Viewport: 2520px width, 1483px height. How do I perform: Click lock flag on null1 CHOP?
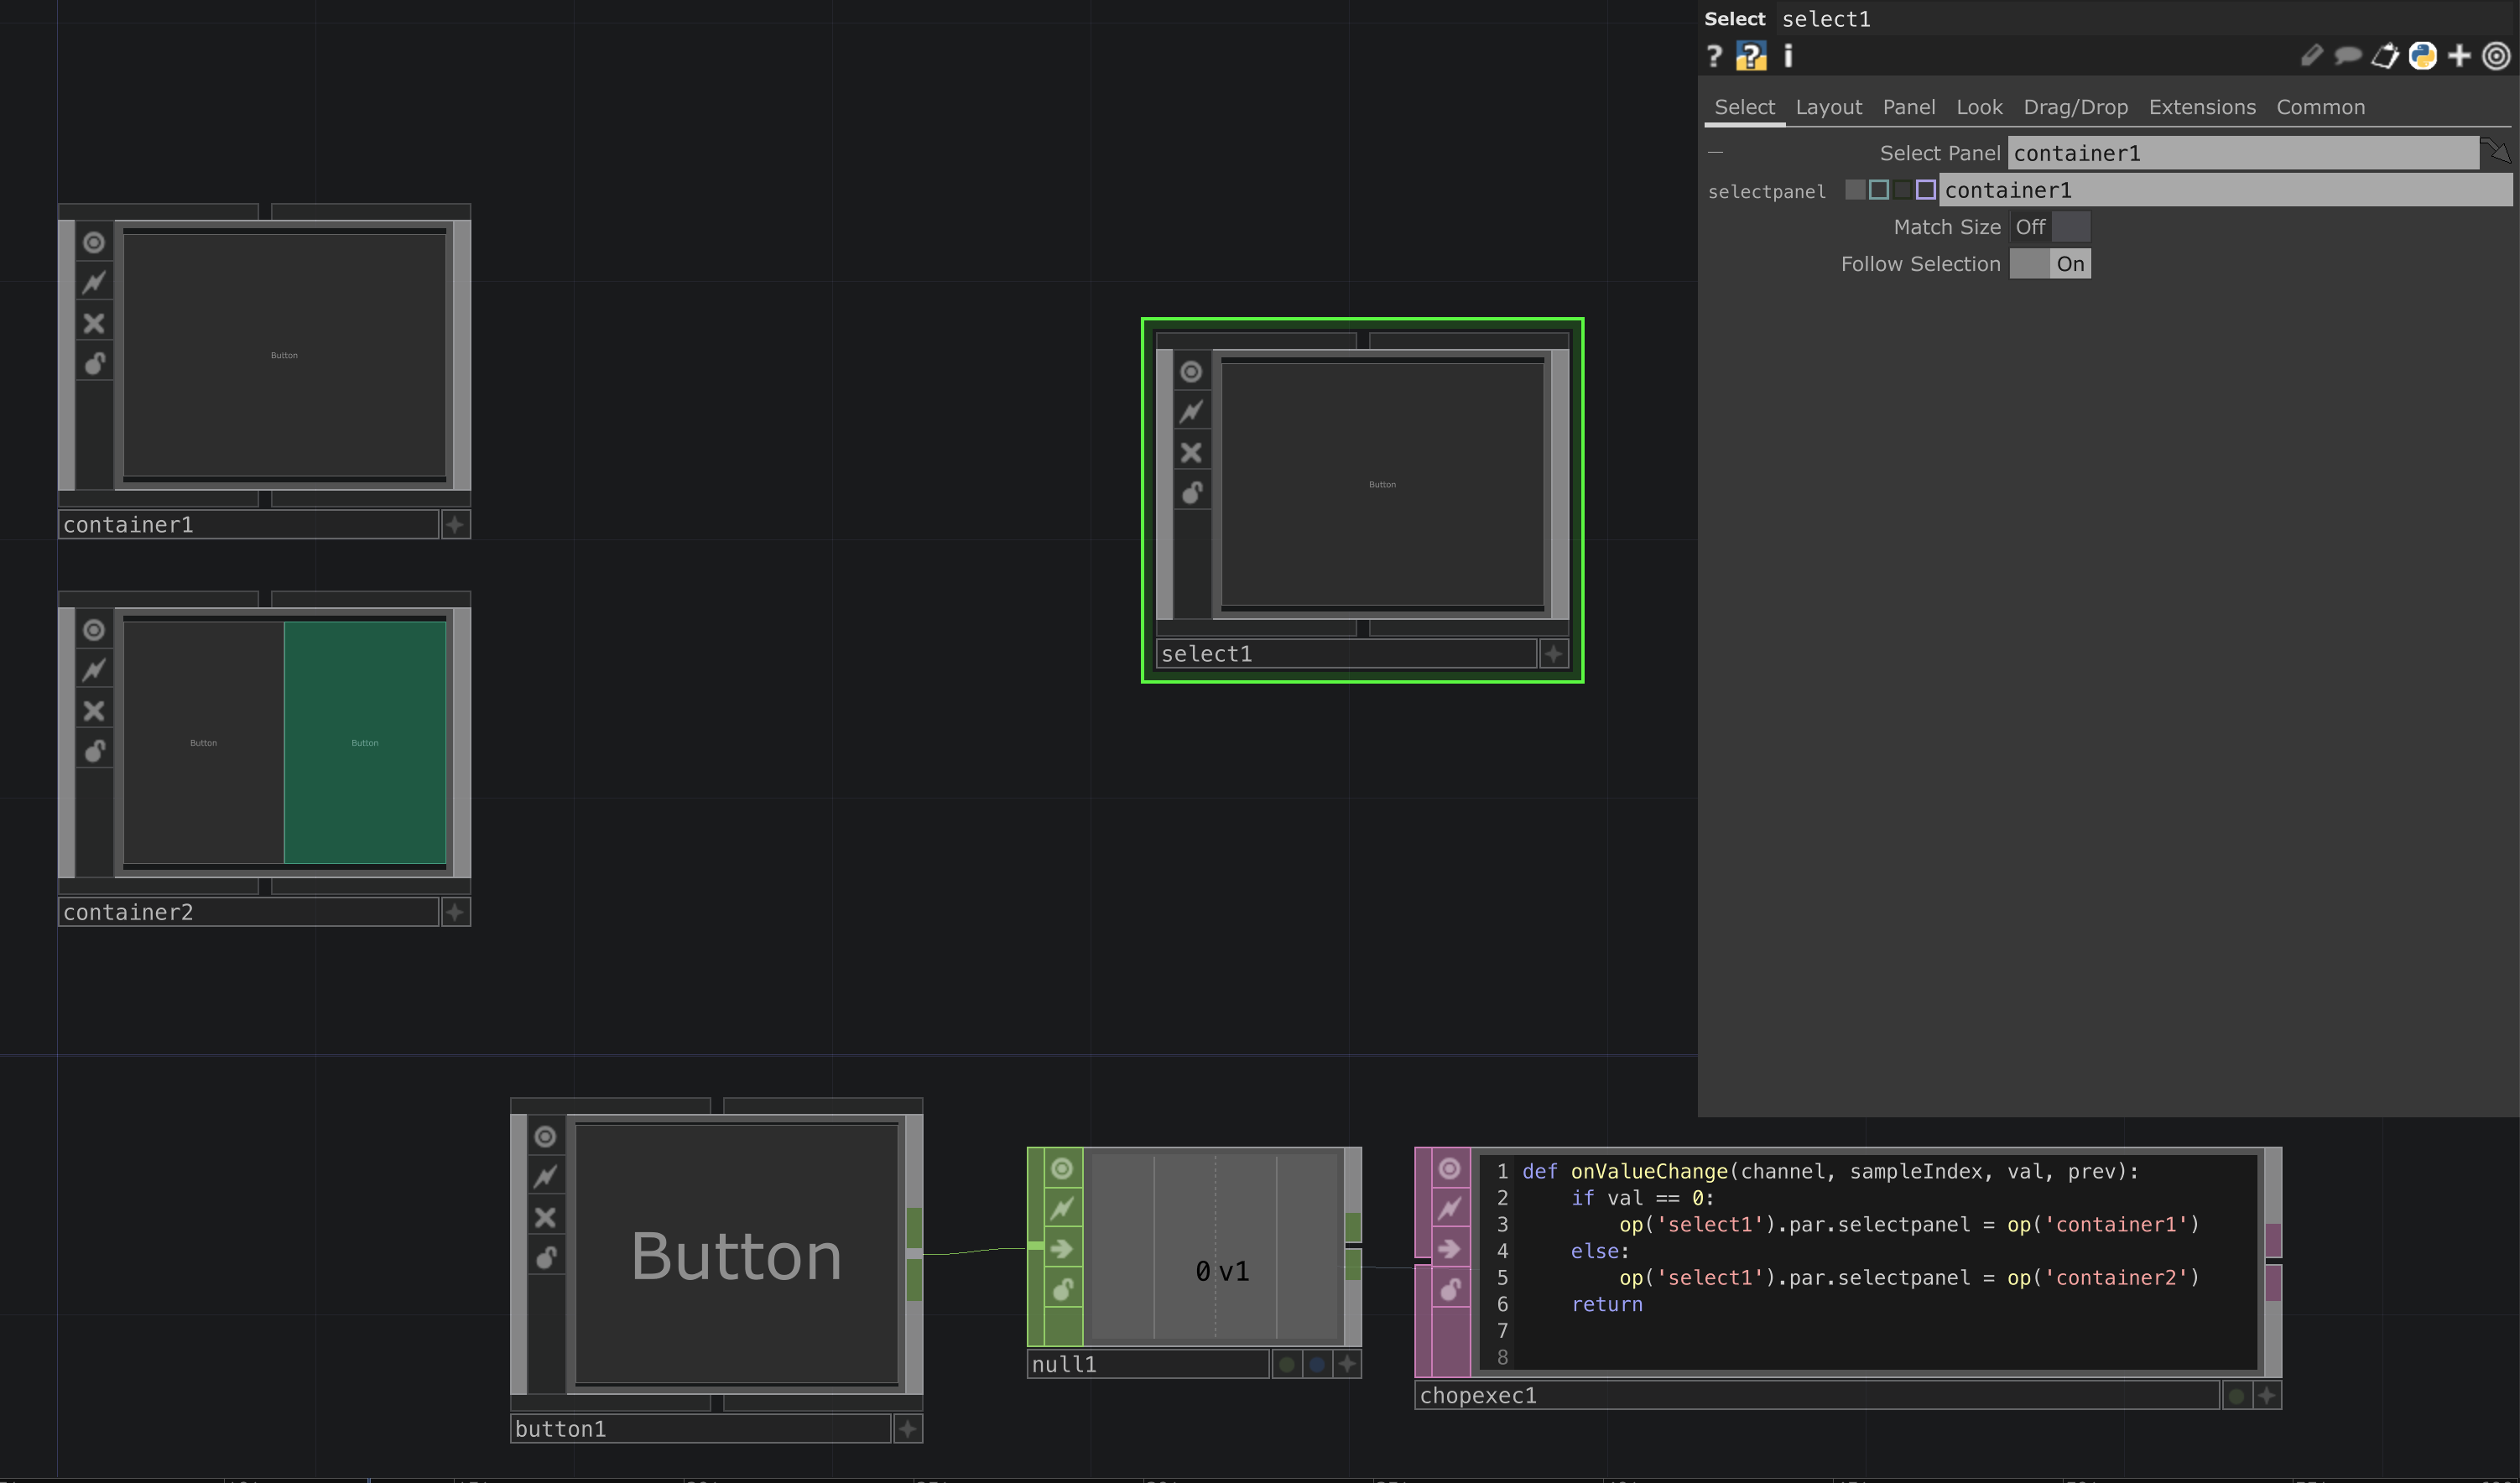coord(1062,1290)
